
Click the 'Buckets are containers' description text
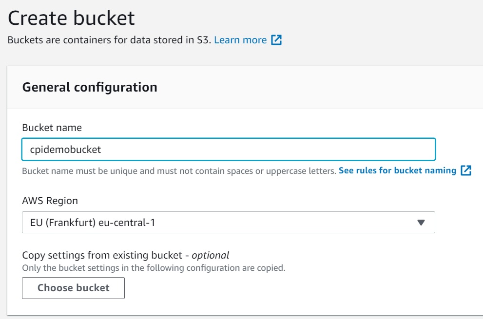tap(109, 40)
